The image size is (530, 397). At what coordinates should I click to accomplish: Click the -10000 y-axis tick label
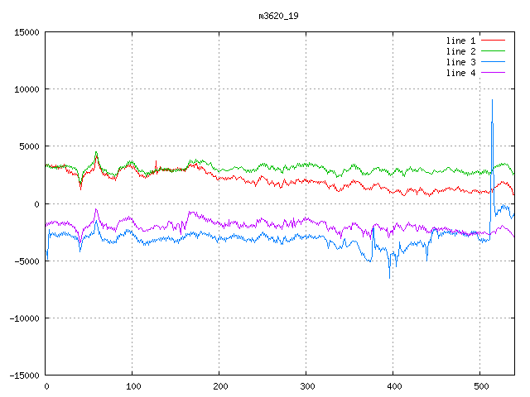pos(23,318)
